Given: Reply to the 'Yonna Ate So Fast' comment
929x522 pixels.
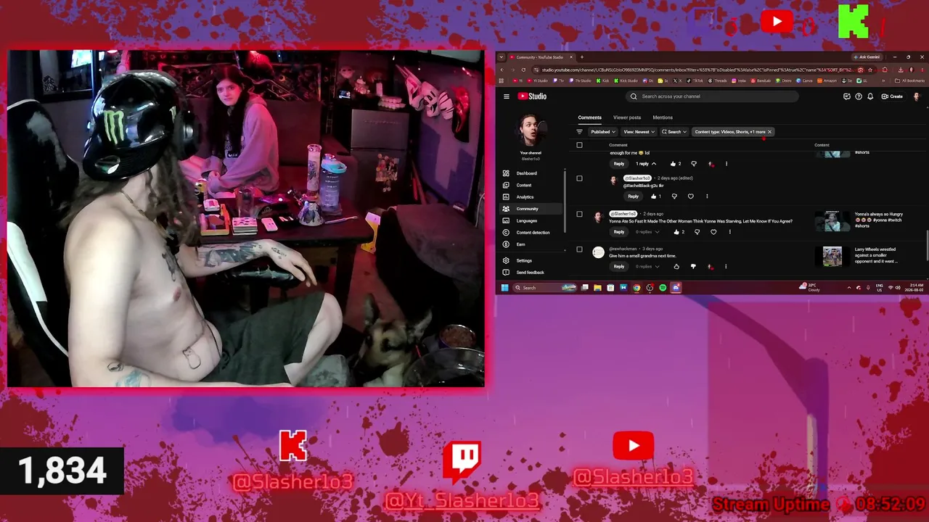Looking at the screenshot, I should (619, 232).
